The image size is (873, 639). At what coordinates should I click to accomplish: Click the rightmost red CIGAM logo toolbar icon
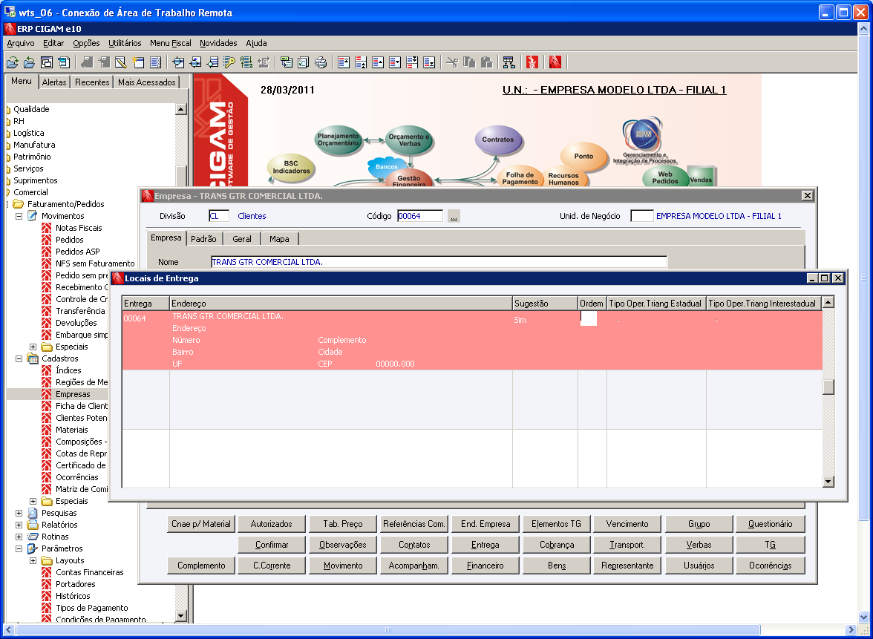555,62
